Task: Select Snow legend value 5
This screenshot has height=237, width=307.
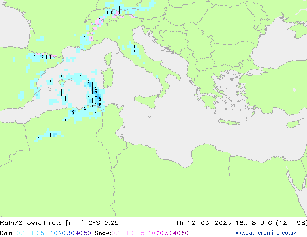Action: tap(143, 233)
